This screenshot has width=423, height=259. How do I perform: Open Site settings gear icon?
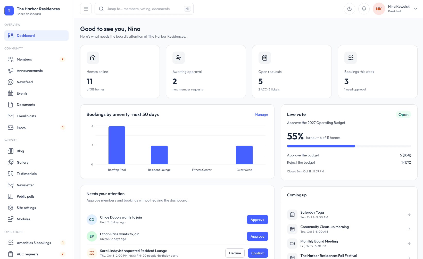11,208
